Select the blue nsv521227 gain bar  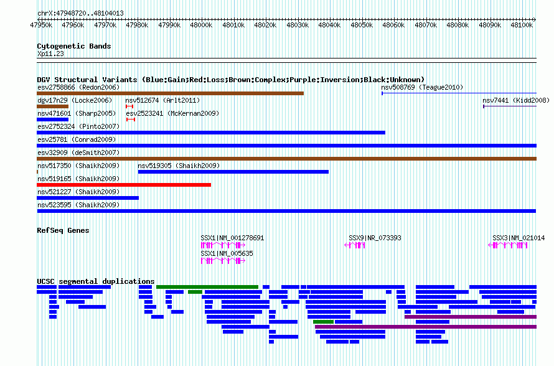88,198
